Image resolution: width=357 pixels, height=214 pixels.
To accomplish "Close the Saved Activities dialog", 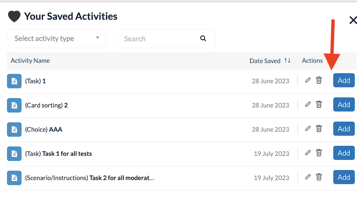I will (x=353, y=20).
